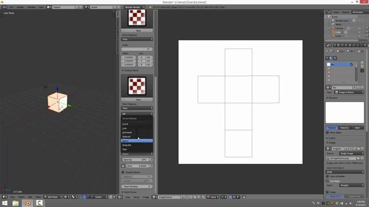This screenshot has height=207, width=369.
Task: Open Camtasia from the taskbar
Action: 39,203
